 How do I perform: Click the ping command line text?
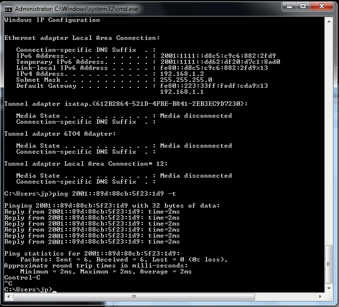(90, 194)
